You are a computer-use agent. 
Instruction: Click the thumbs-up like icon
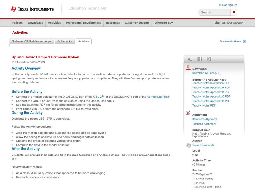tap(190, 59)
